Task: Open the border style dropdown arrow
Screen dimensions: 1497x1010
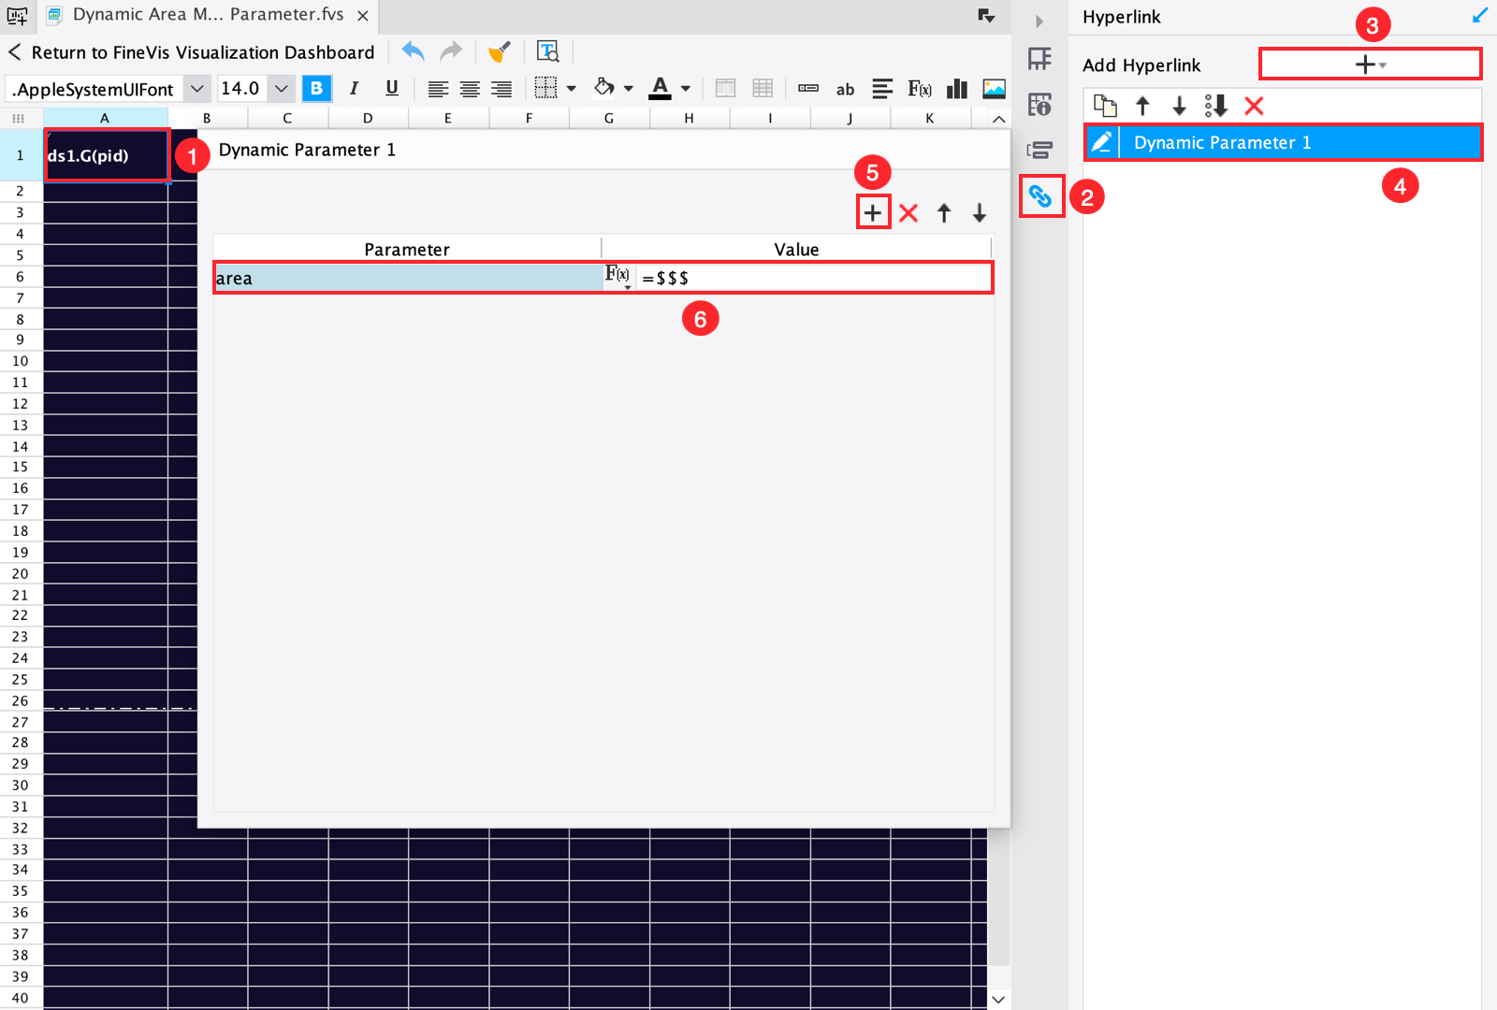Action: 571,89
